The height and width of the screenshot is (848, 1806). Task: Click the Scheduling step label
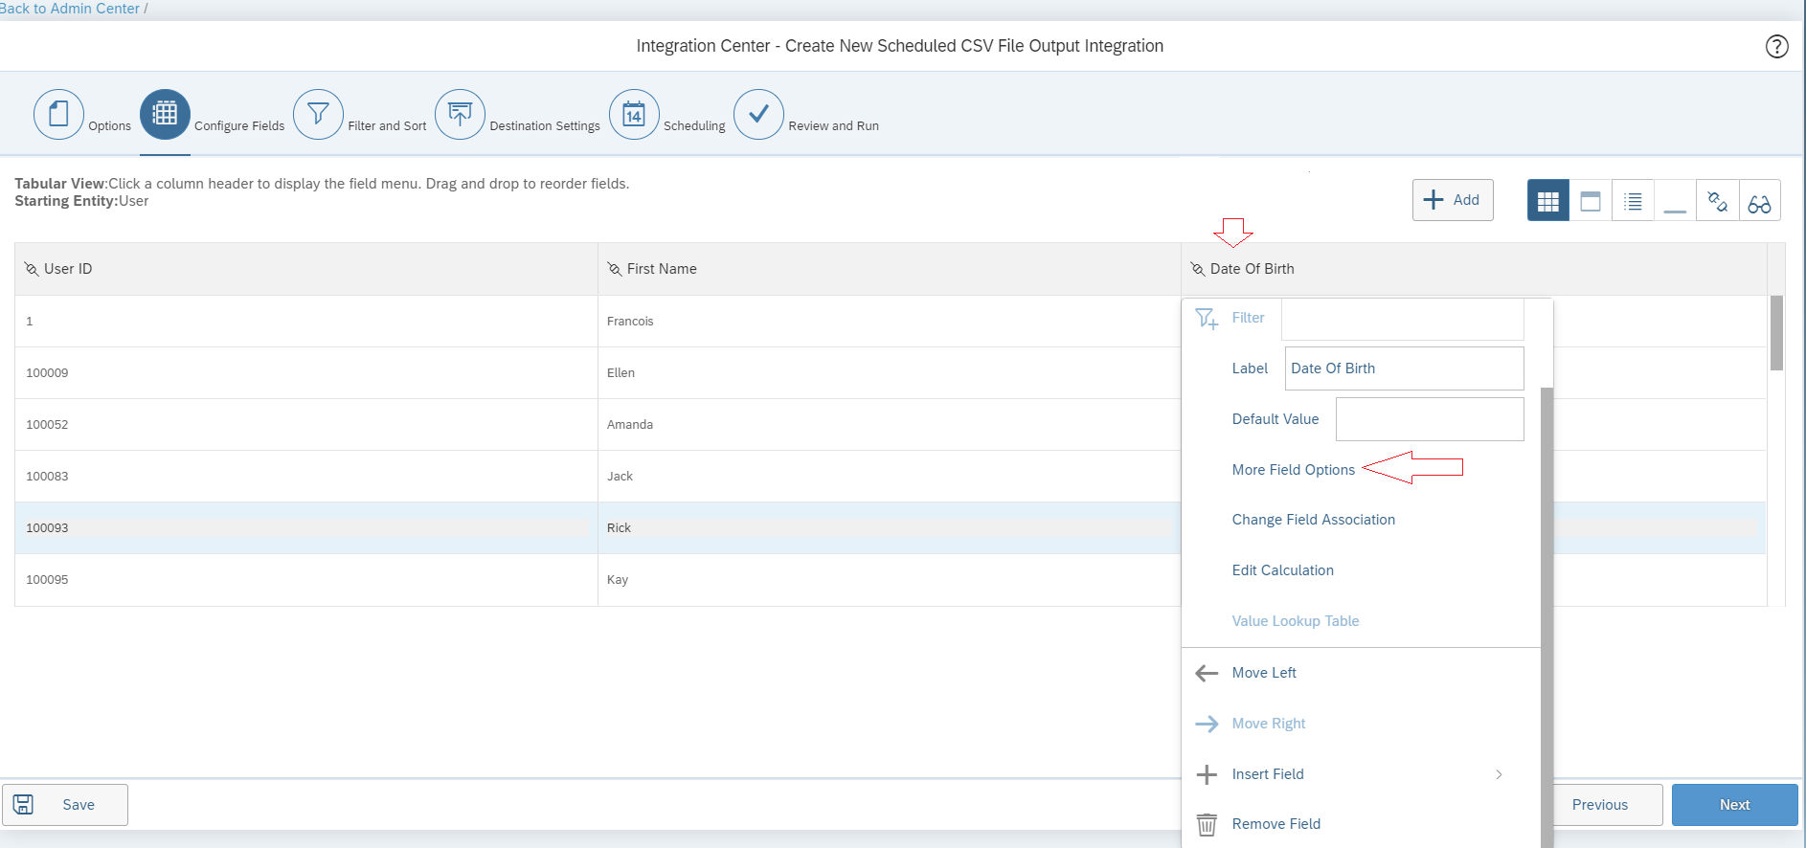(x=694, y=126)
